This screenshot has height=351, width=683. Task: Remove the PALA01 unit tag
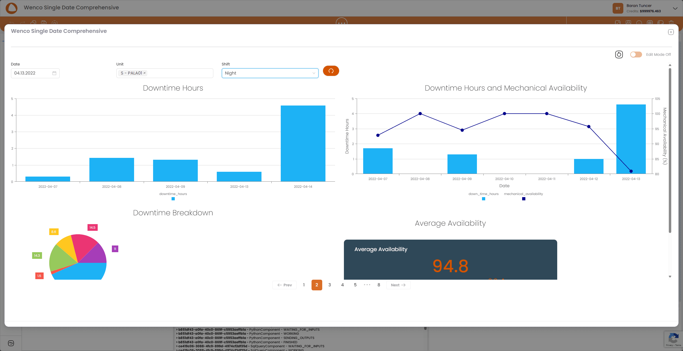click(144, 73)
